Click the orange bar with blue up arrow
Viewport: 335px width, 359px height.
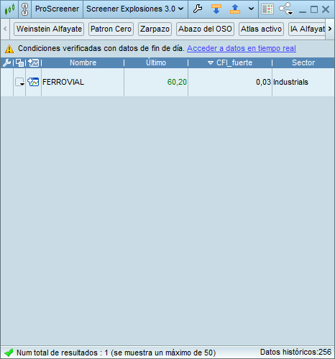[235, 9]
